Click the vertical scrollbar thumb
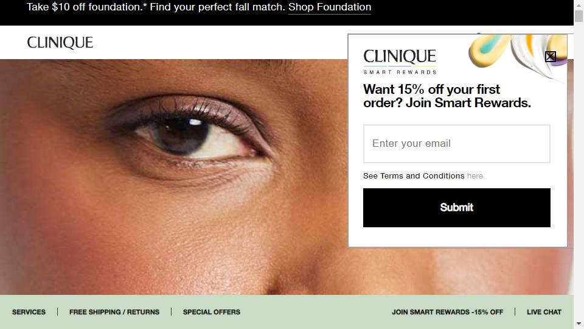 579,16
